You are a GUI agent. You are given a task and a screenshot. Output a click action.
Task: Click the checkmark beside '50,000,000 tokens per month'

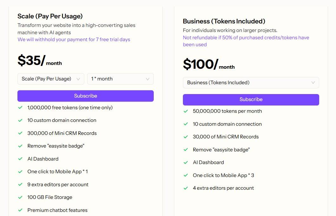[186, 111]
